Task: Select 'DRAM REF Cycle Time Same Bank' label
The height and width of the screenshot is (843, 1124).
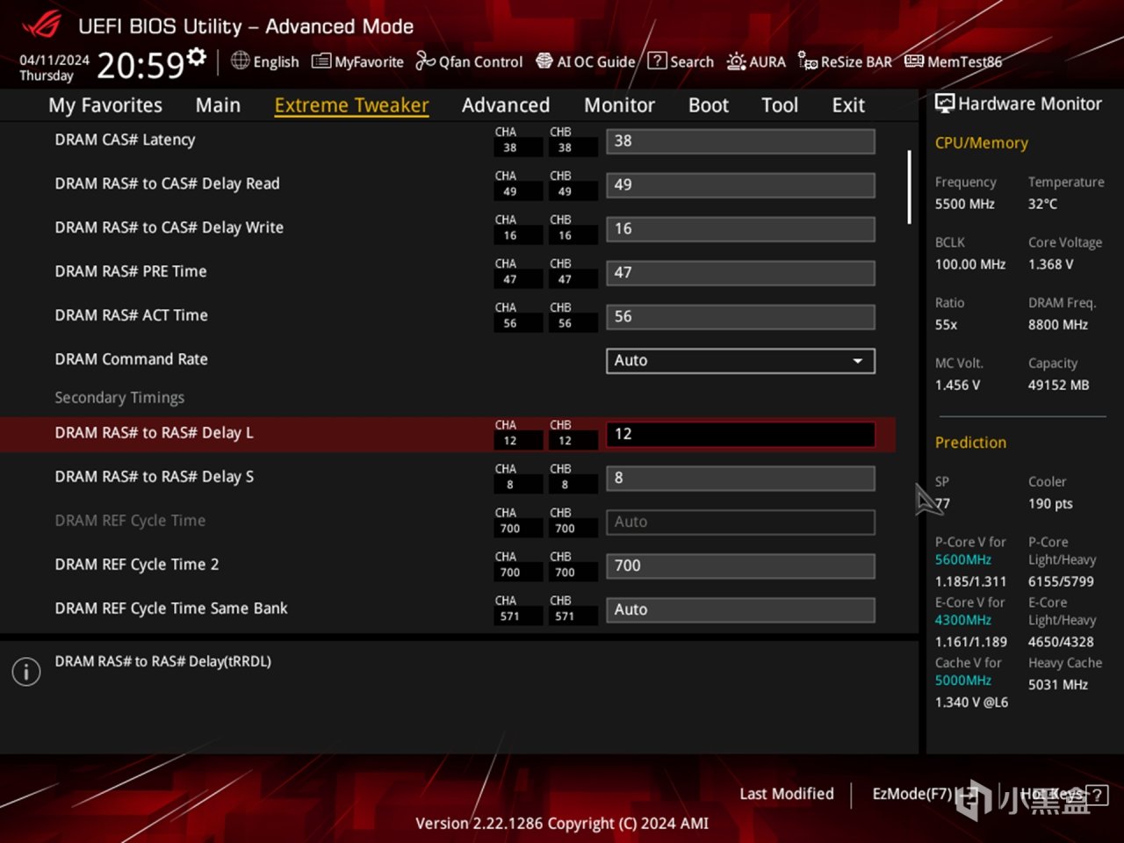Action: pyautogui.click(x=170, y=609)
